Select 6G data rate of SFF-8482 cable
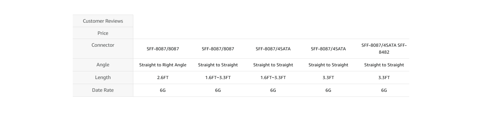Screen dimensions: 482x123 point(384,90)
